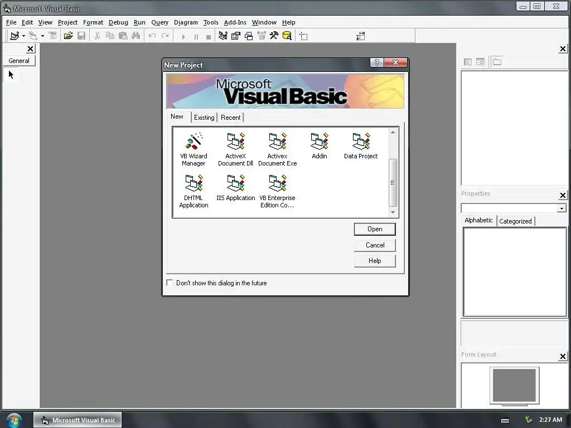Click the Toolbox hammer-and-wrench icon
This screenshot has height=428, width=571.
pos(274,36)
